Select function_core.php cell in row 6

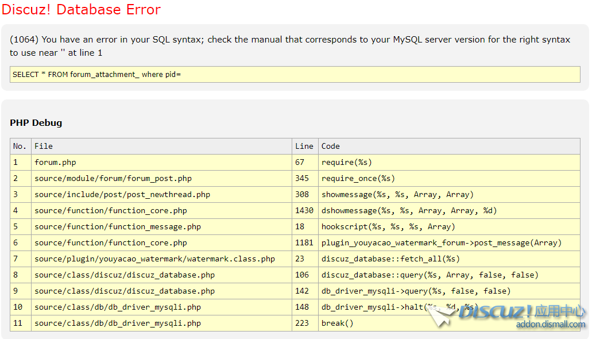point(161,242)
